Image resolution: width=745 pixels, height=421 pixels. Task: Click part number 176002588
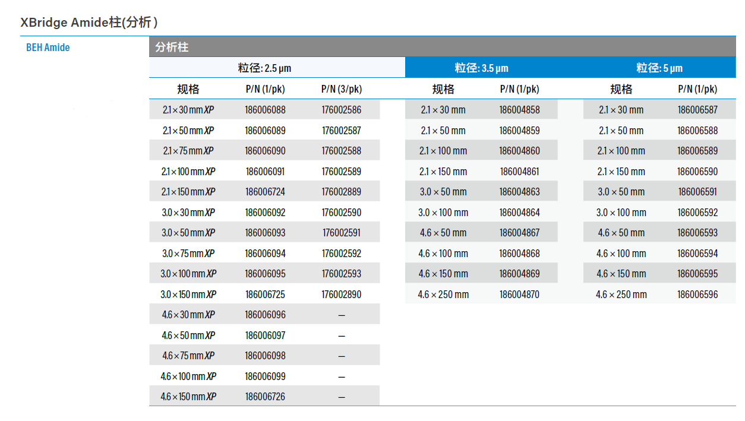click(342, 151)
